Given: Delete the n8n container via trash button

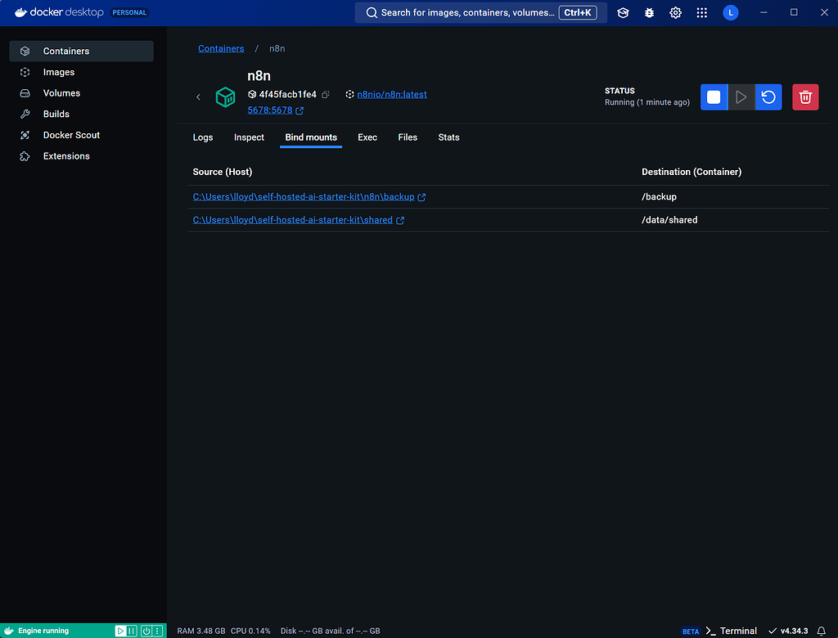Looking at the screenshot, I should click(805, 97).
